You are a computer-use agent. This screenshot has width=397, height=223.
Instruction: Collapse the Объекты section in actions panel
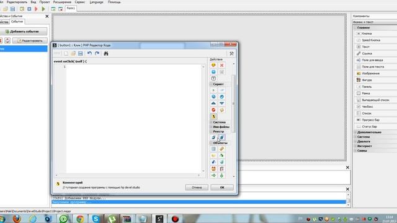pyautogui.click(x=211, y=143)
